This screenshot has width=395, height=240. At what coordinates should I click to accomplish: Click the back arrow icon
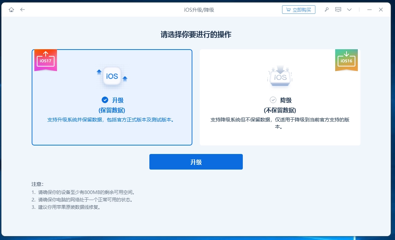23,10
